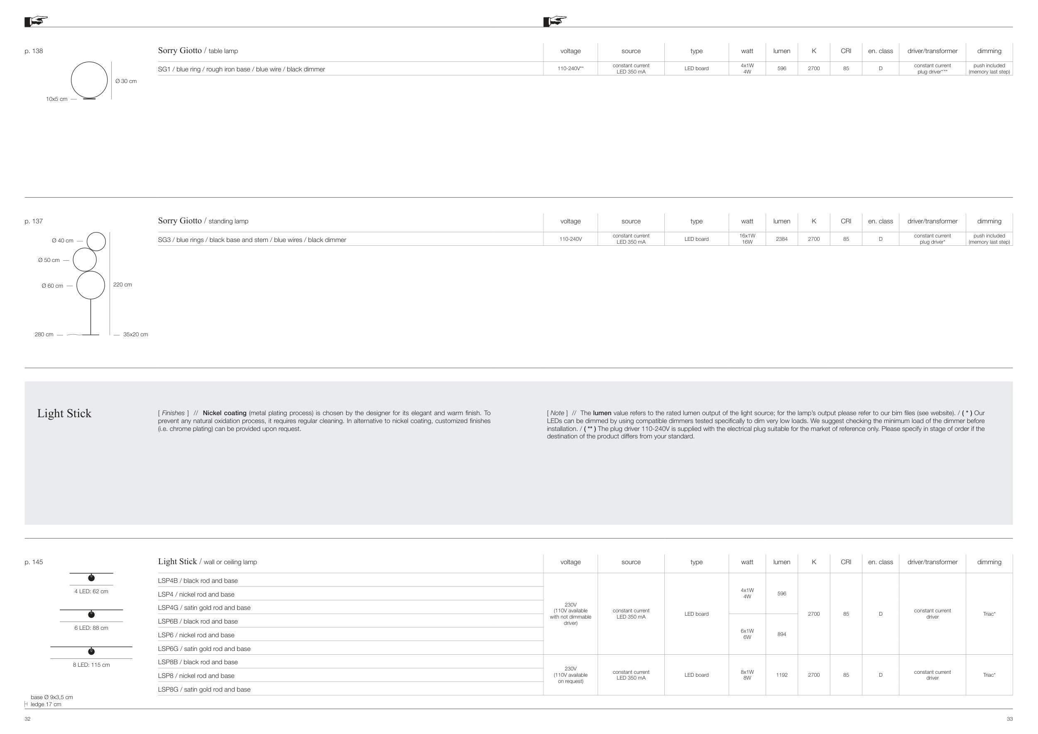
Task: Click page number 33 in the footer
Action: (x=1009, y=719)
